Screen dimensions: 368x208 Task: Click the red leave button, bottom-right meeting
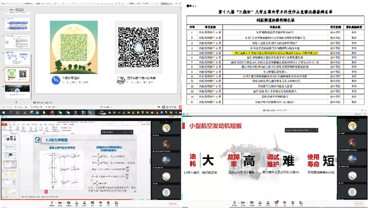tap(360, 204)
